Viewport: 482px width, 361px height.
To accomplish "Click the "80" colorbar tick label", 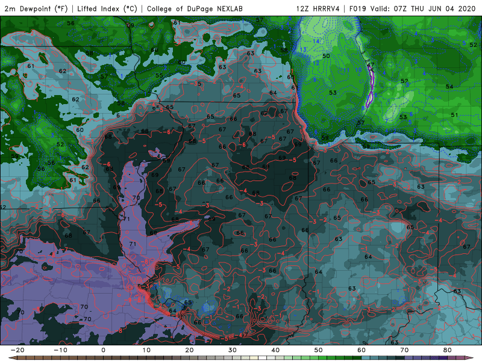I will tap(448, 350).
